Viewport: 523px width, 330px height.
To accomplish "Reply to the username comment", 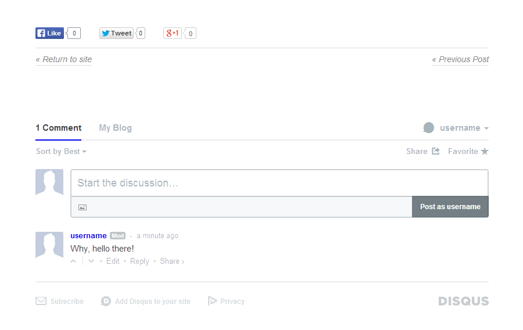I will pyautogui.click(x=139, y=261).
